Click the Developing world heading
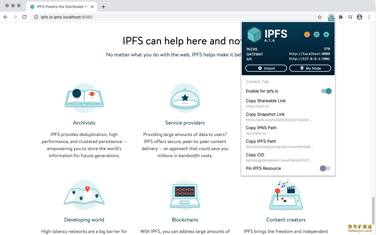This screenshot has width=376, height=235. point(84,220)
